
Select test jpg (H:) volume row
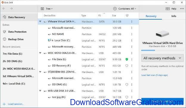point(88,97)
